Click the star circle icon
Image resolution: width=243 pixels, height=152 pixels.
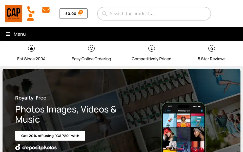212,48
